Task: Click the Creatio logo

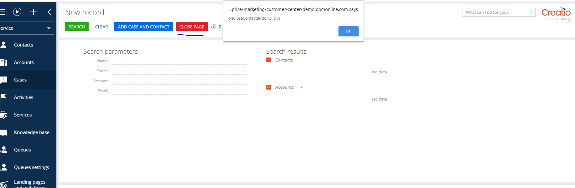Action: pos(556,12)
